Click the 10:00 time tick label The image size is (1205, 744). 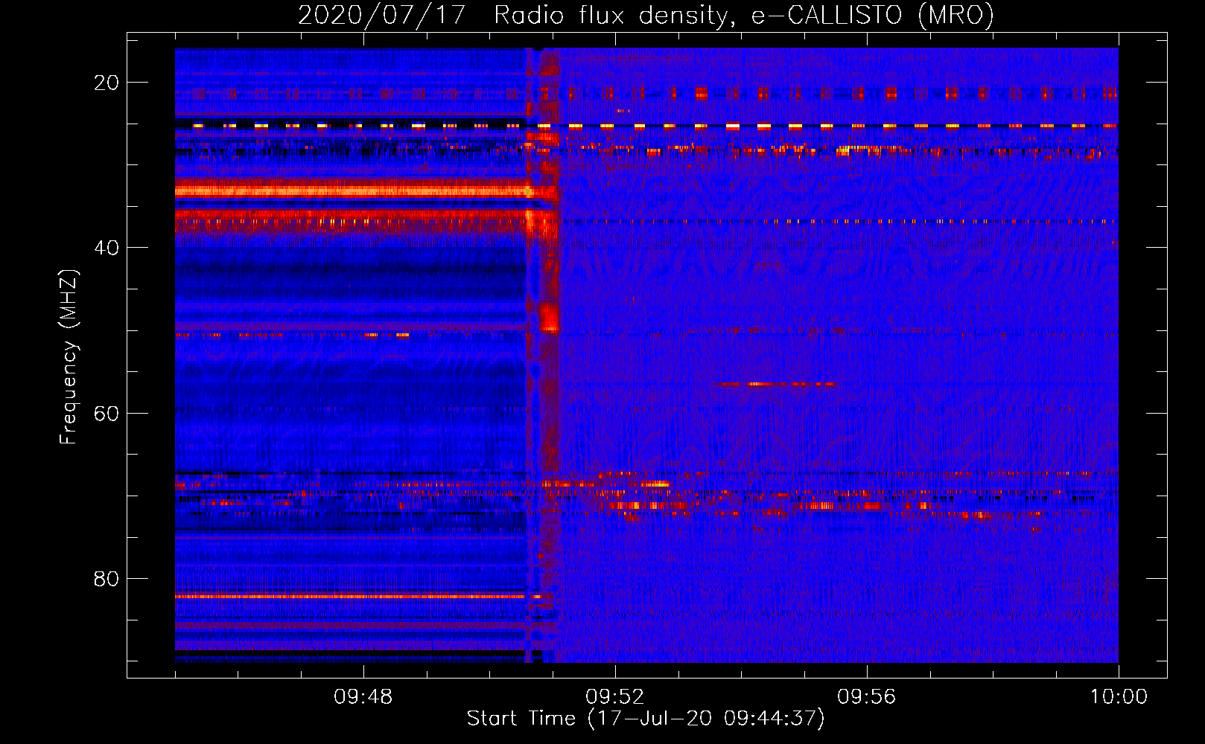[x=1119, y=697]
